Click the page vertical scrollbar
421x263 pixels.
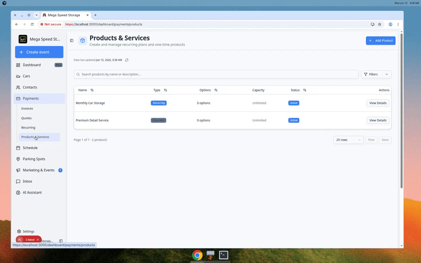coord(402,111)
